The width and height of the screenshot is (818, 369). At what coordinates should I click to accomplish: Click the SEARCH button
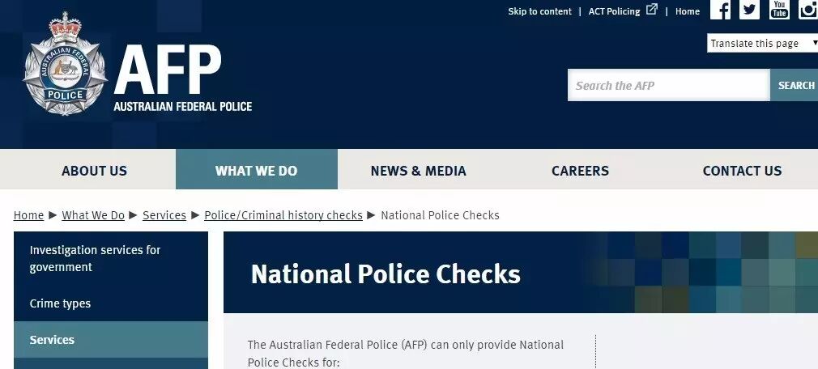click(x=795, y=85)
